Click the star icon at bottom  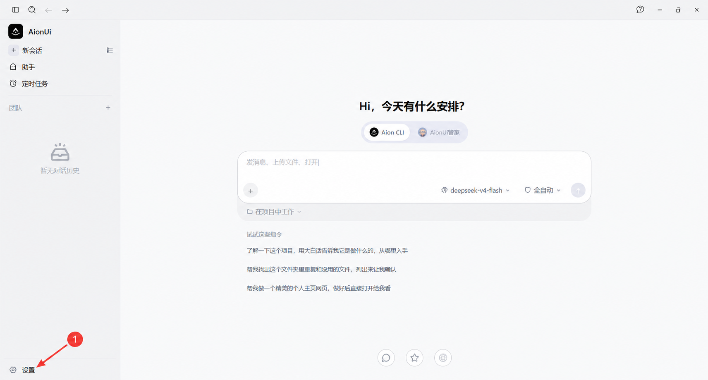coord(414,358)
